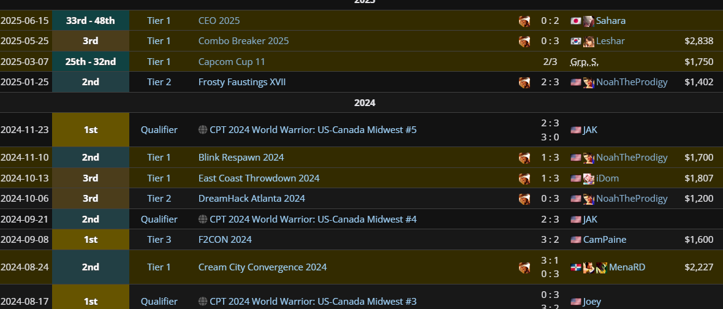Click MenaRD's first character icon
This screenshot has height=309, width=723.
588,267
